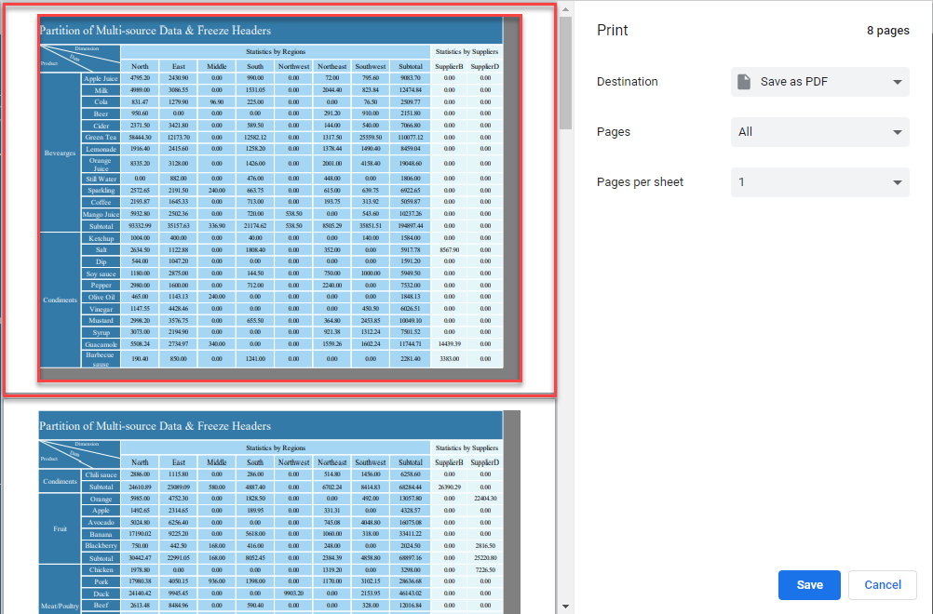Click the Save as PDF document icon

click(x=742, y=81)
